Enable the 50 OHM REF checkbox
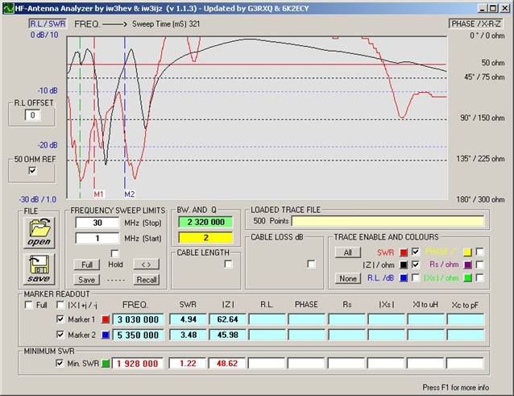 point(32,171)
